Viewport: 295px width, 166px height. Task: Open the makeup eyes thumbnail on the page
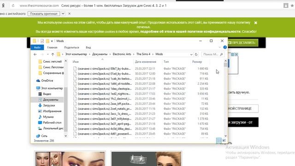[70, 159]
